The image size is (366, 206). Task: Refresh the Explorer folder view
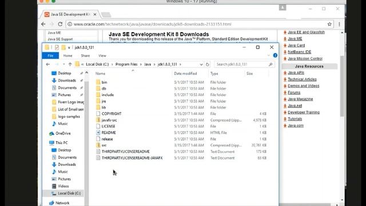pos(207,64)
